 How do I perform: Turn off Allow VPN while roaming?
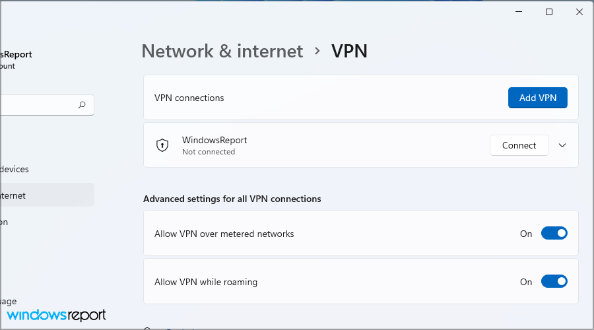[554, 282]
